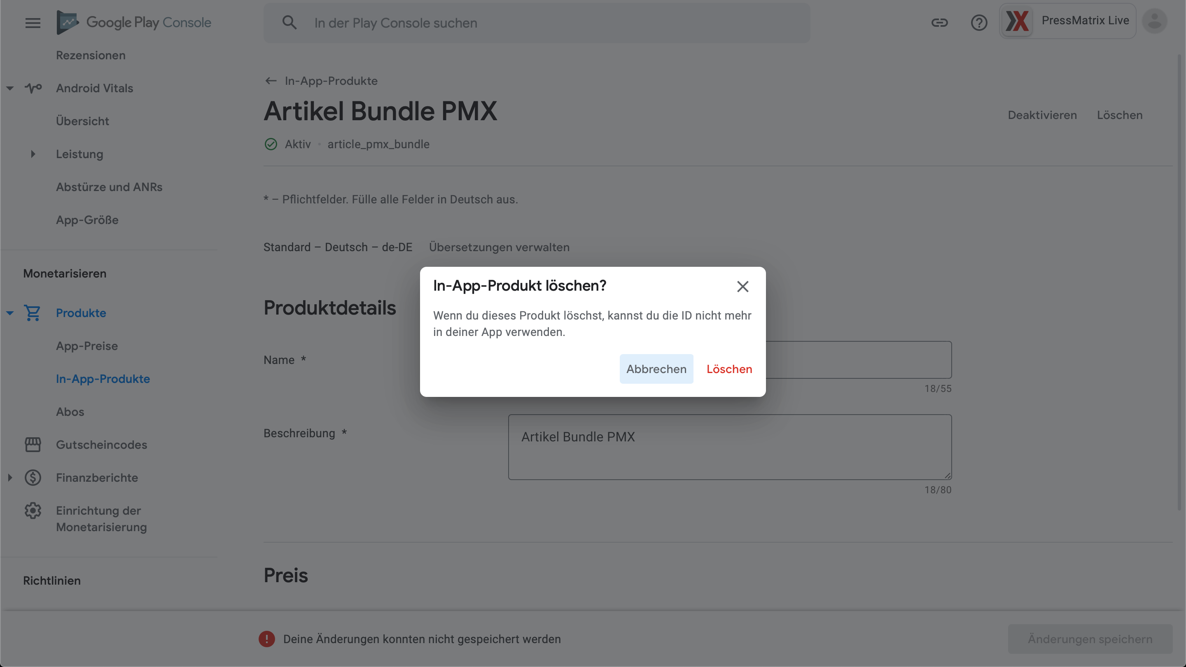This screenshot has width=1186, height=667.
Task: Click the back arrow to In-App-Produkte
Action: tap(271, 81)
